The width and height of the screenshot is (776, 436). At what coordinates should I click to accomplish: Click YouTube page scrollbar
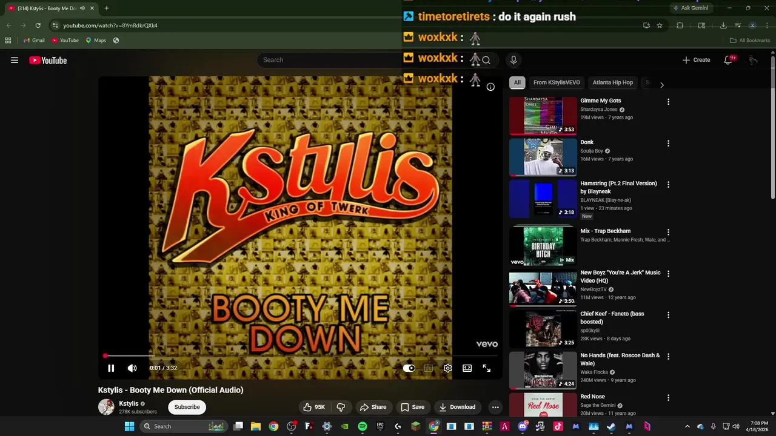point(772,127)
